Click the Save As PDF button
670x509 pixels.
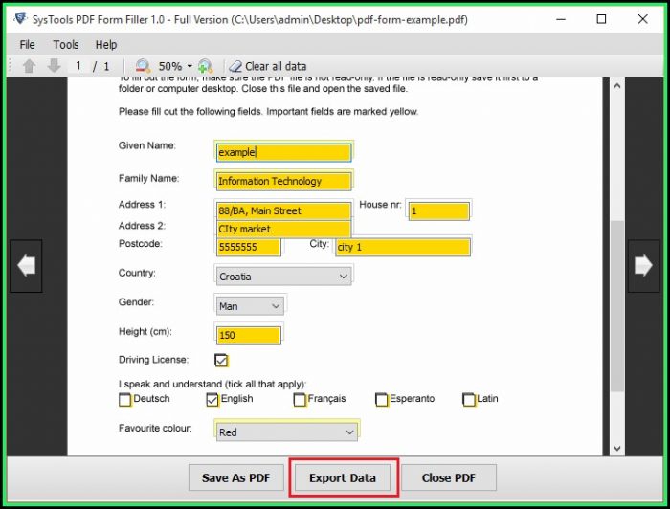[x=235, y=477]
